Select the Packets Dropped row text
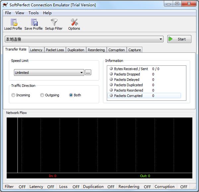This screenshot has width=199, height=192. click(x=127, y=74)
